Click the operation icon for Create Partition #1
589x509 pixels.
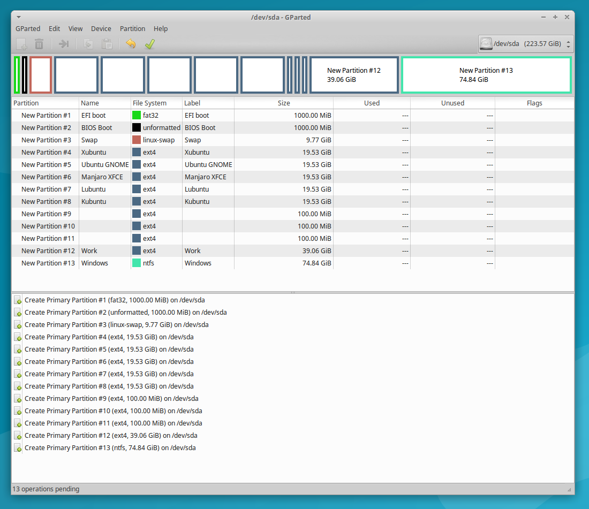[18, 300]
